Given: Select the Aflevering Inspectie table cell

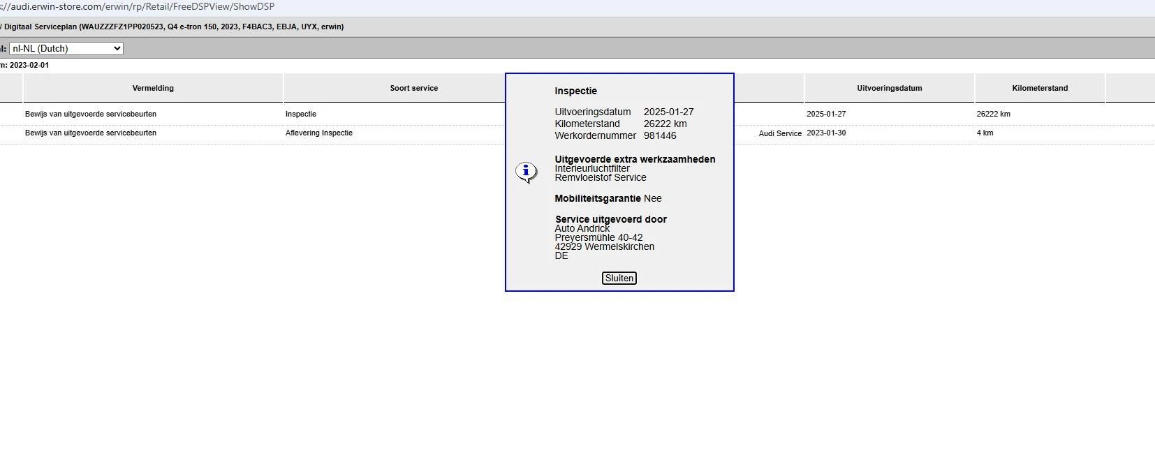Looking at the screenshot, I should pos(319,133).
